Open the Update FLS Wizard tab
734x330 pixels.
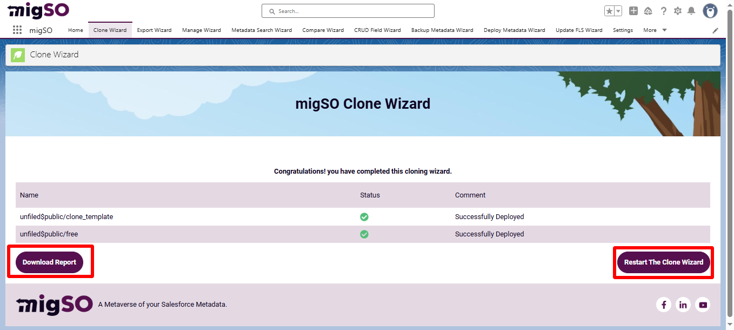[579, 30]
